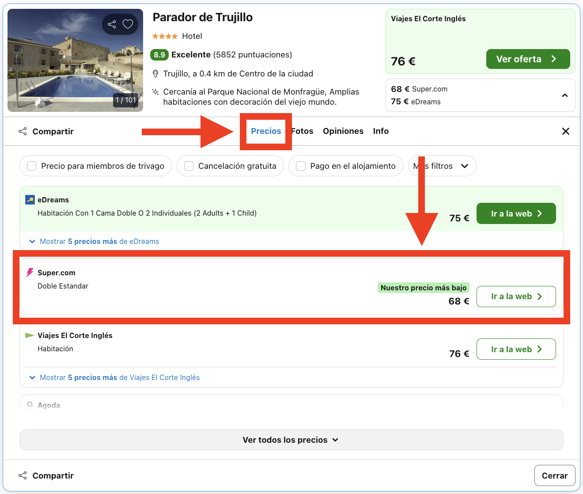Open the Info tab
Screen dimensions: 583x494
pos(380,131)
